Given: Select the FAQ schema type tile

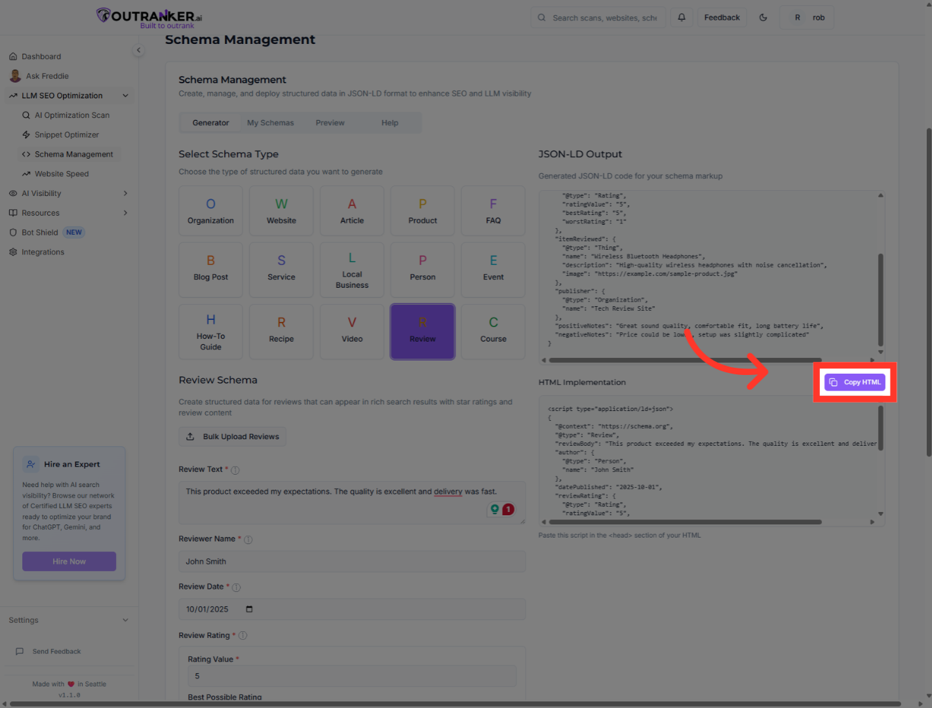Looking at the screenshot, I should point(493,211).
